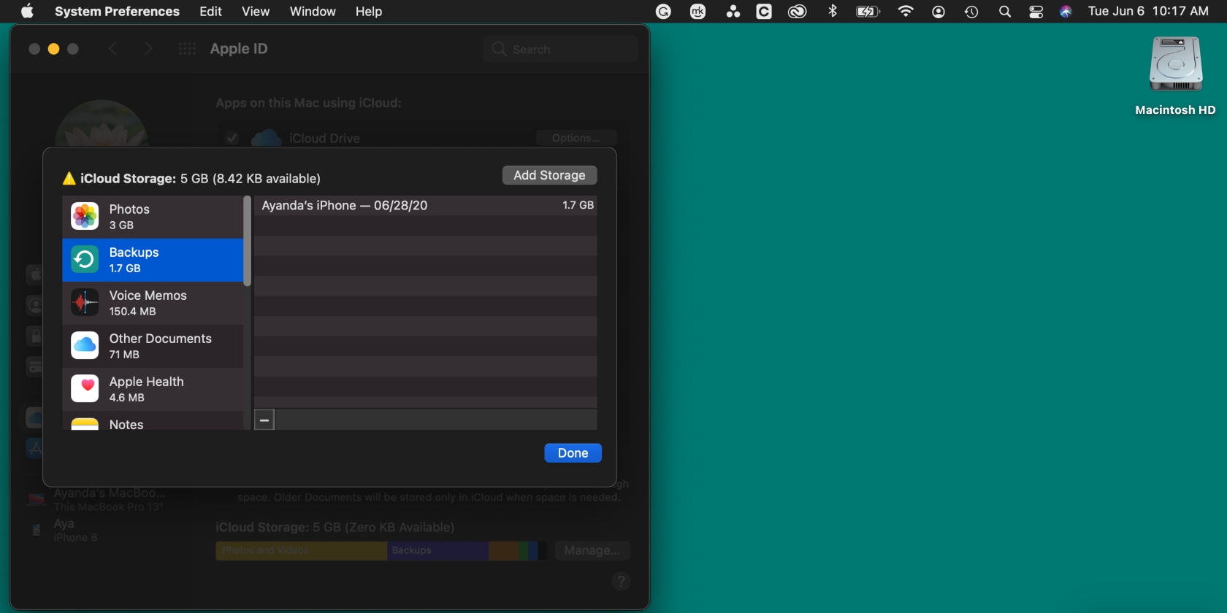The height and width of the screenshot is (613, 1227).
Task: Click the Add Storage button
Action: (549, 175)
